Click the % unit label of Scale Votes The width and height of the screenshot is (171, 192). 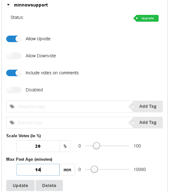[65, 146]
